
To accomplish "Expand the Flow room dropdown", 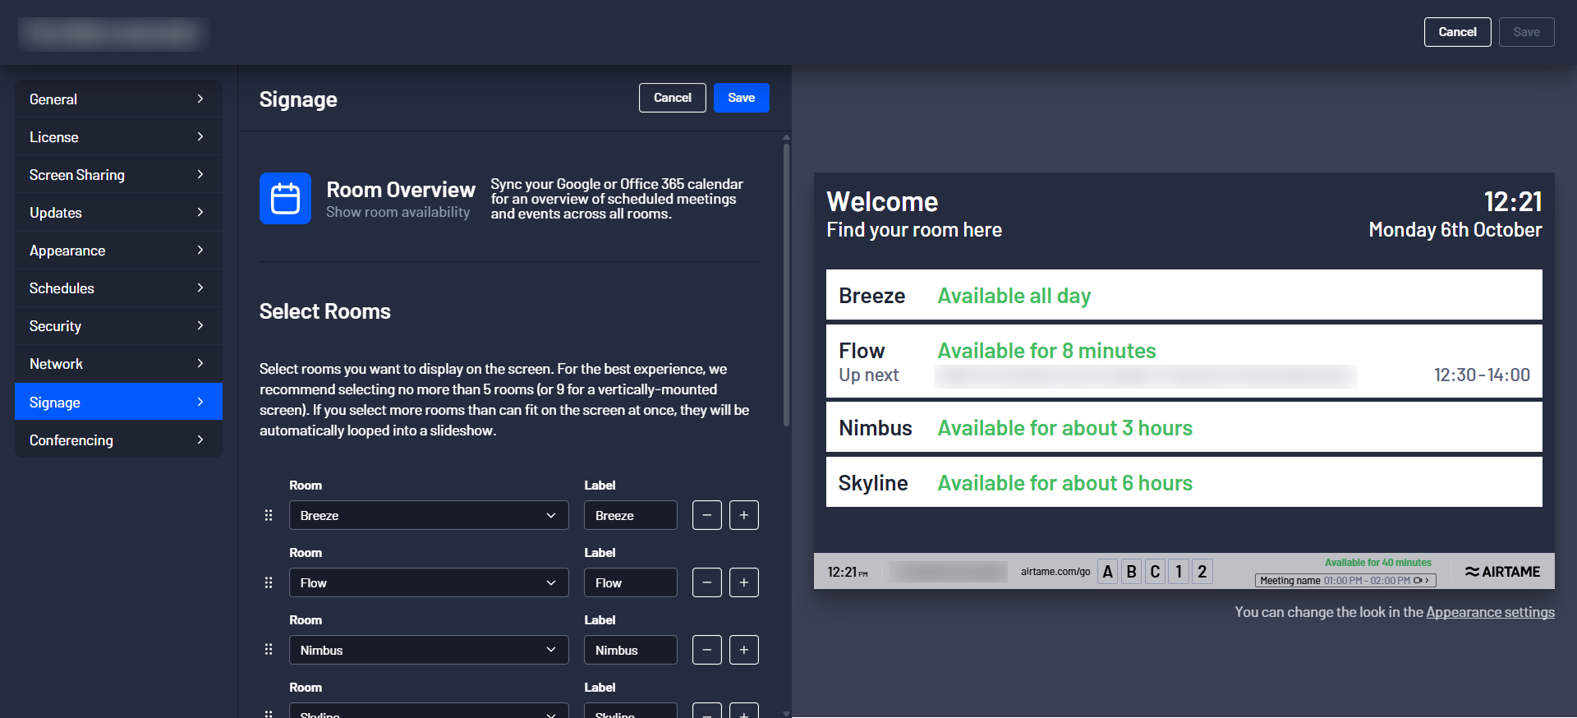I will [428, 582].
